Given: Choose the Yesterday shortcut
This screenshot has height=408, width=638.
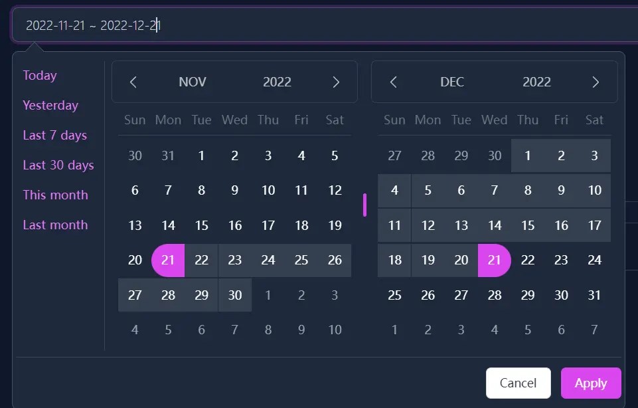Looking at the screenshot, I should click(x=50, y=105).
